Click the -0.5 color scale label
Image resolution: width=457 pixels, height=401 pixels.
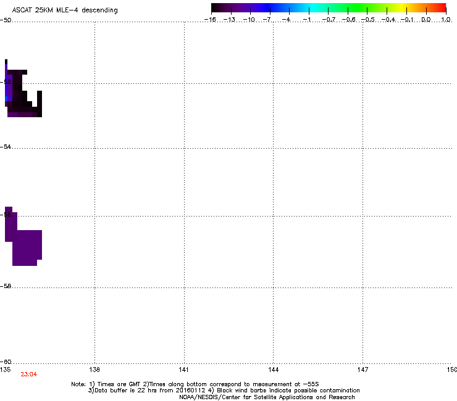click(368, 20)
